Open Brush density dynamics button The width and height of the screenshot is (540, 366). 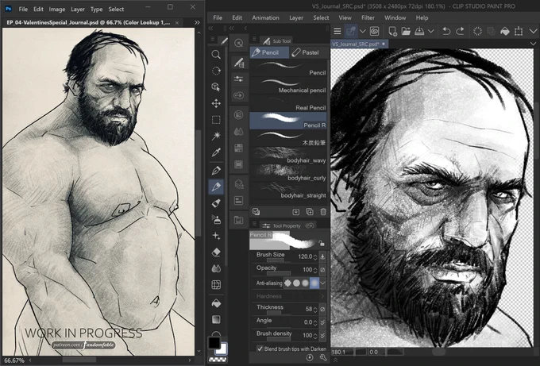[x=322, y=335]
